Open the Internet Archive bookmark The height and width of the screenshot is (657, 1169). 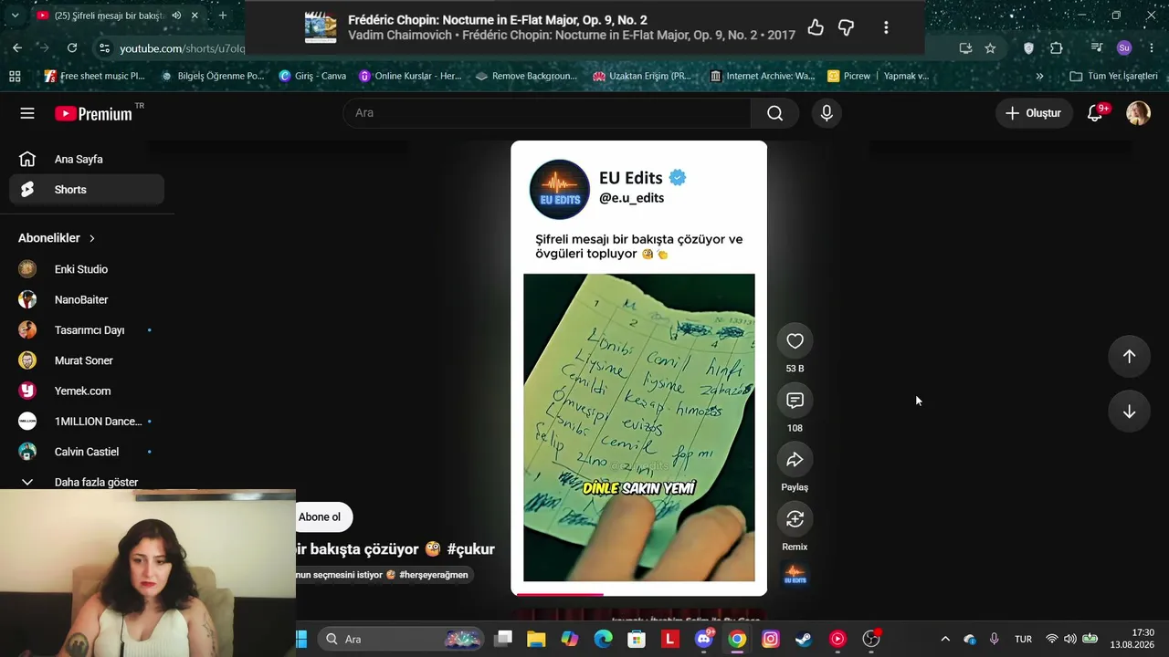pos(763,76)
